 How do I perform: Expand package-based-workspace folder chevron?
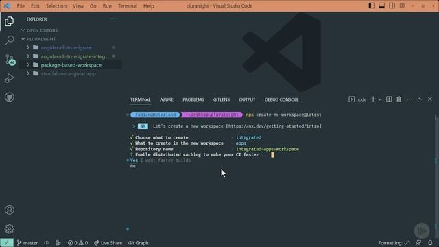(28, 65)
